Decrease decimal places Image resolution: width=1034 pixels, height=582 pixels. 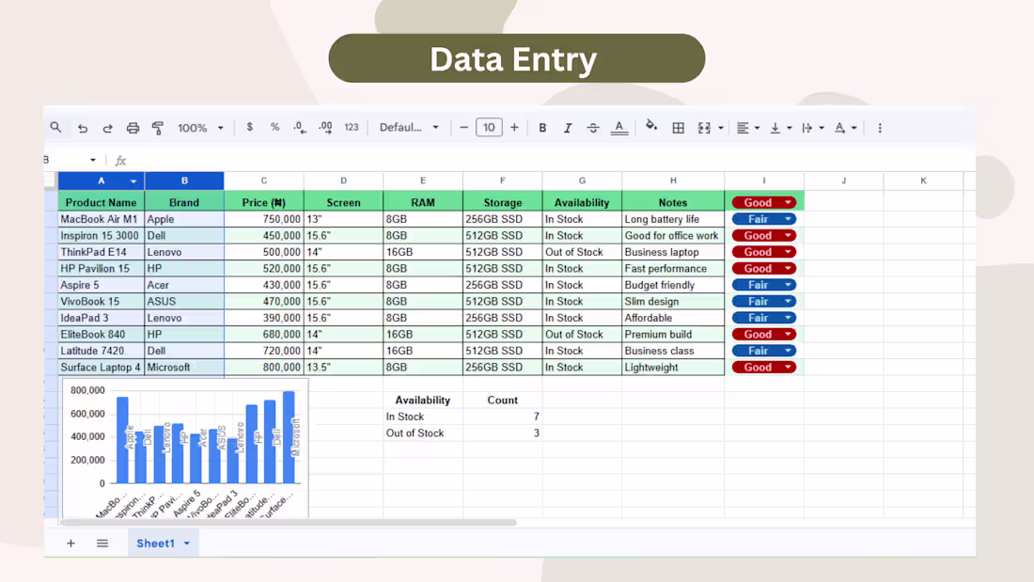pos(299,127)
